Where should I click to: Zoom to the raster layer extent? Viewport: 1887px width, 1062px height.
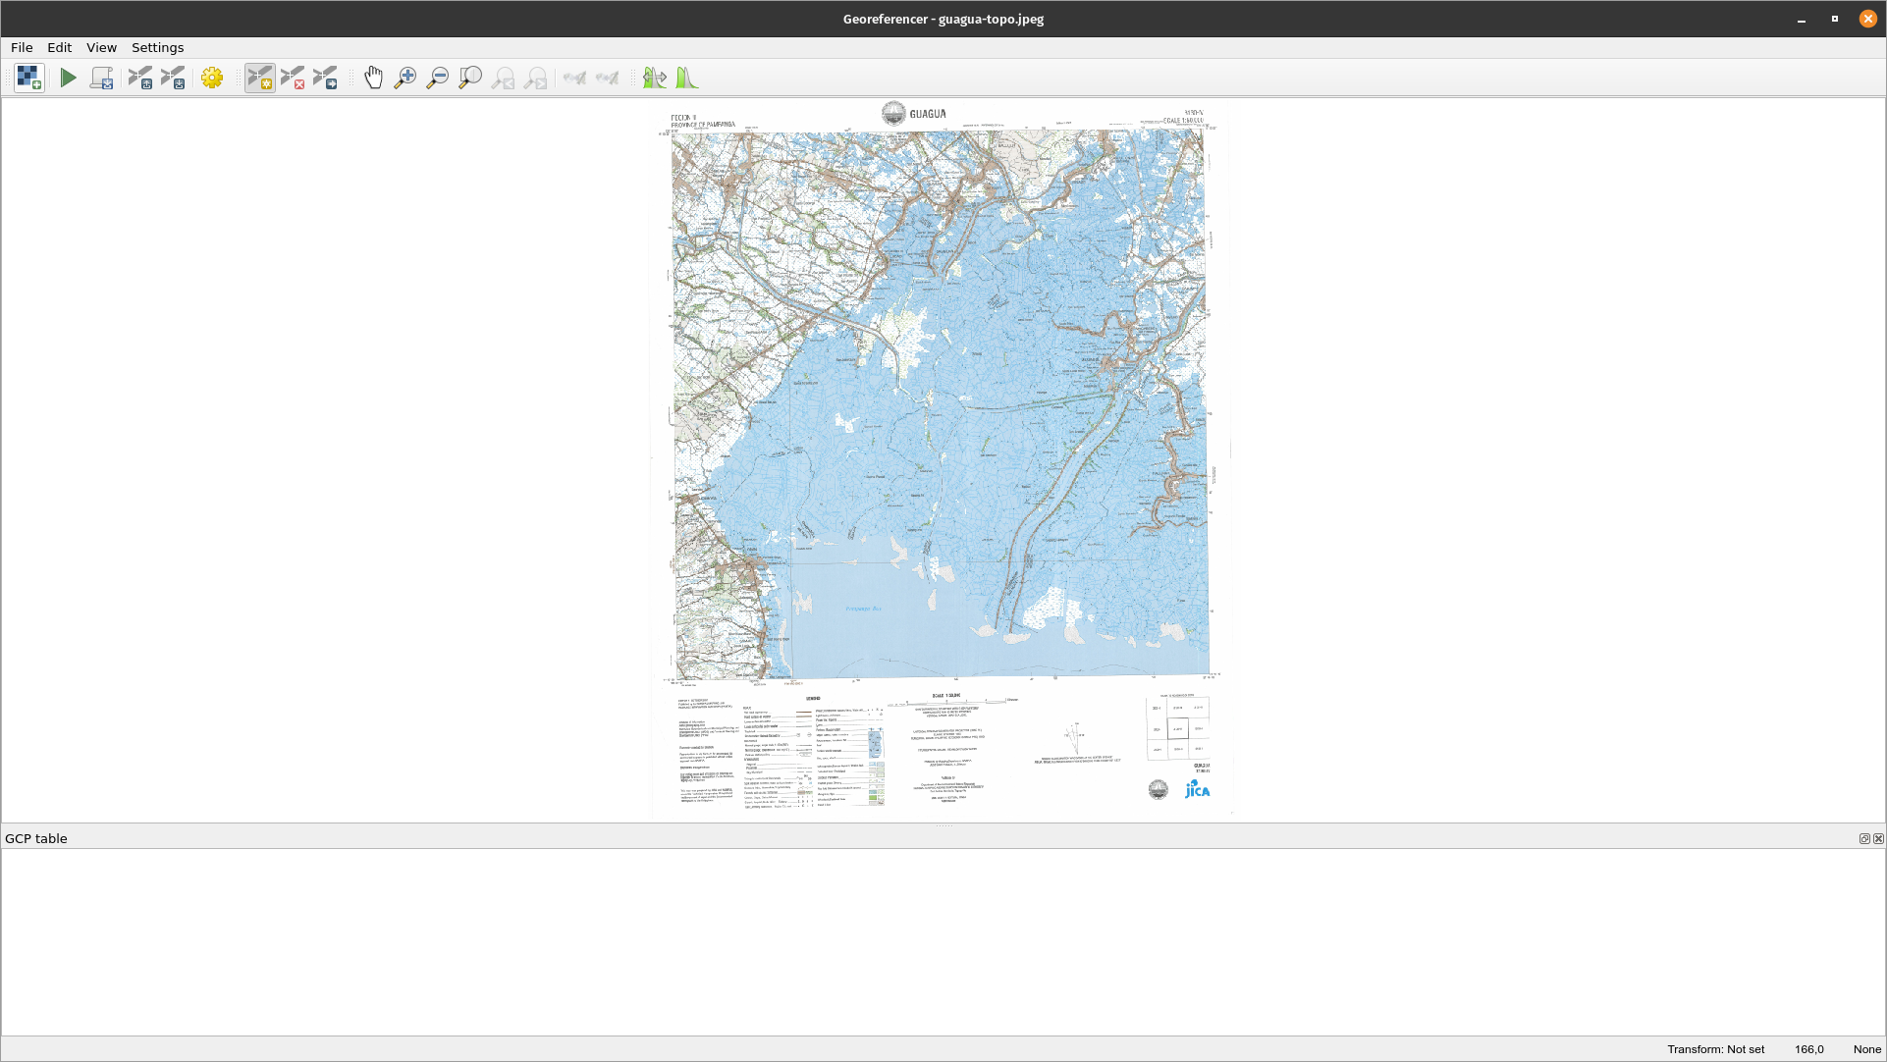click(470, 77)
